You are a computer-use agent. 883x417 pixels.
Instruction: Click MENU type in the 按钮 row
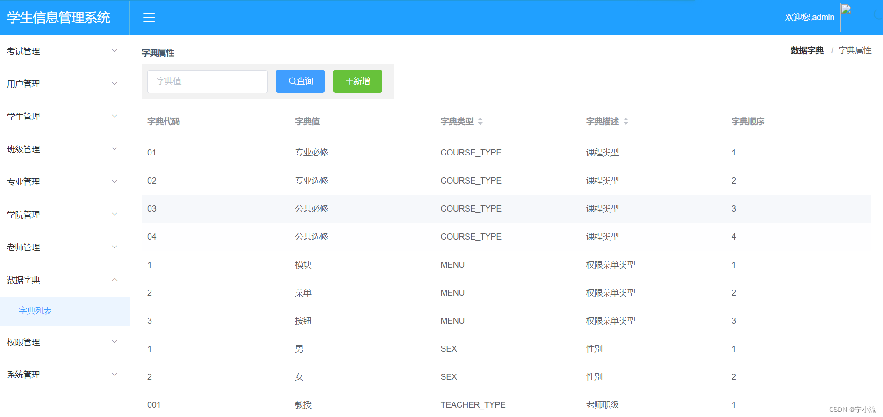452,321
